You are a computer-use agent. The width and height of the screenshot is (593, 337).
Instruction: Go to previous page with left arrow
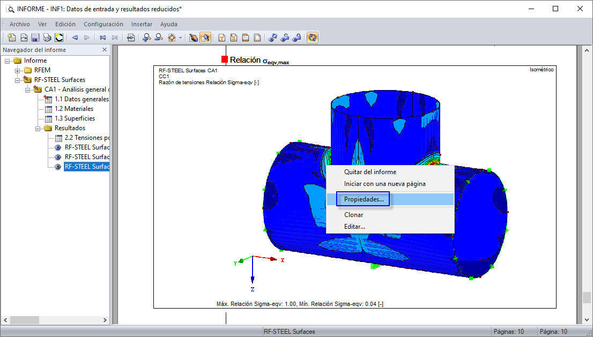pos(75,38)
